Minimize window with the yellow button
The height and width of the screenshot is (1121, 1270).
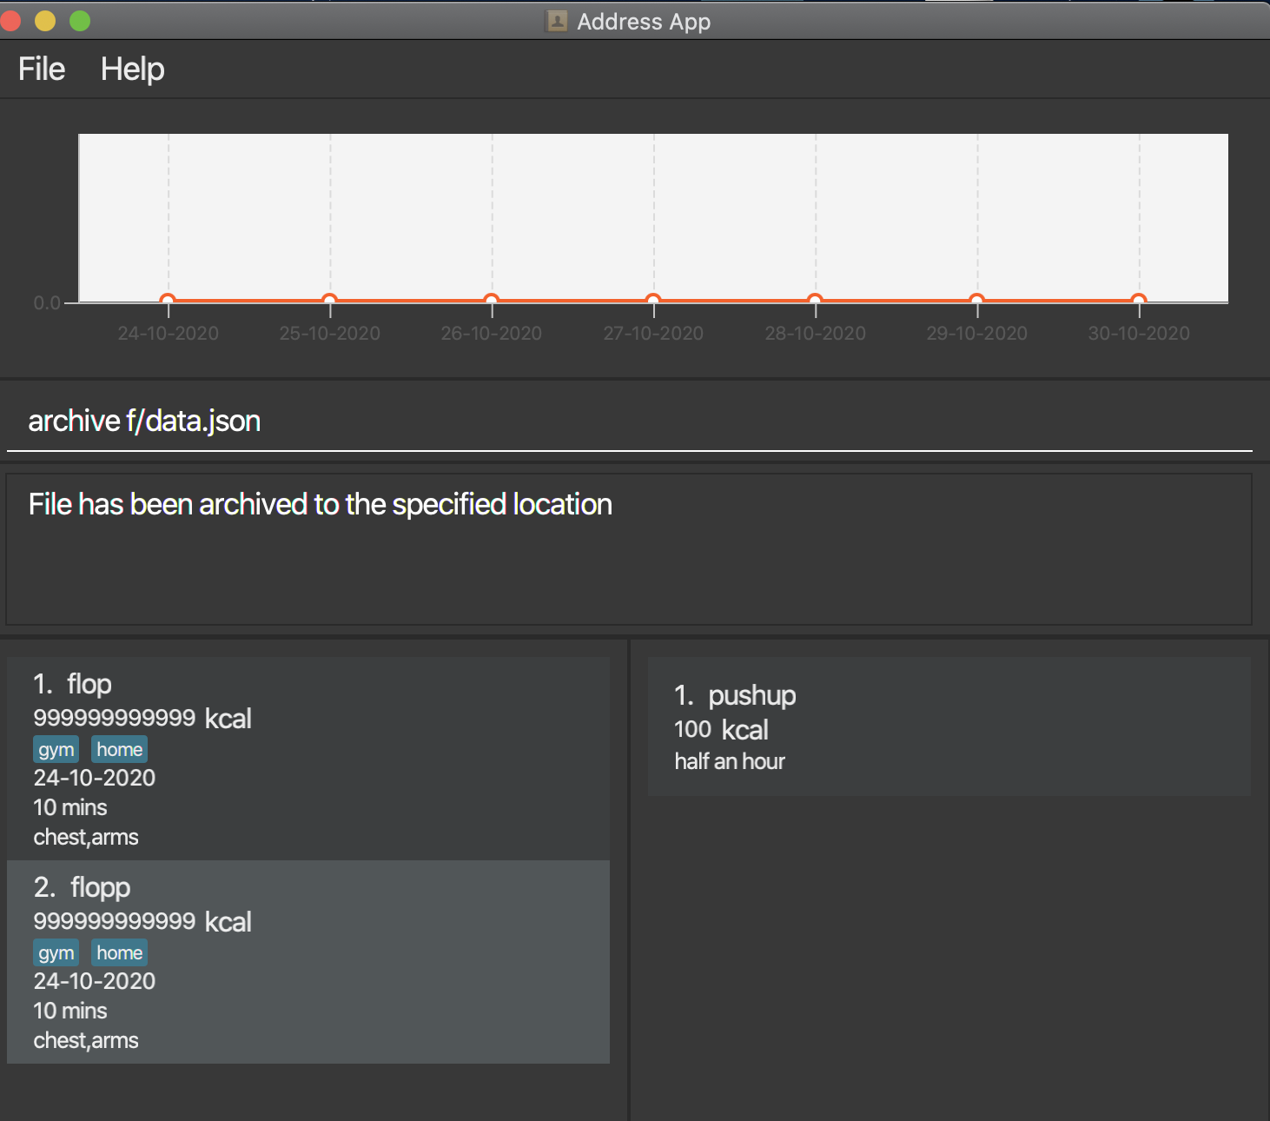click(45, 20)
